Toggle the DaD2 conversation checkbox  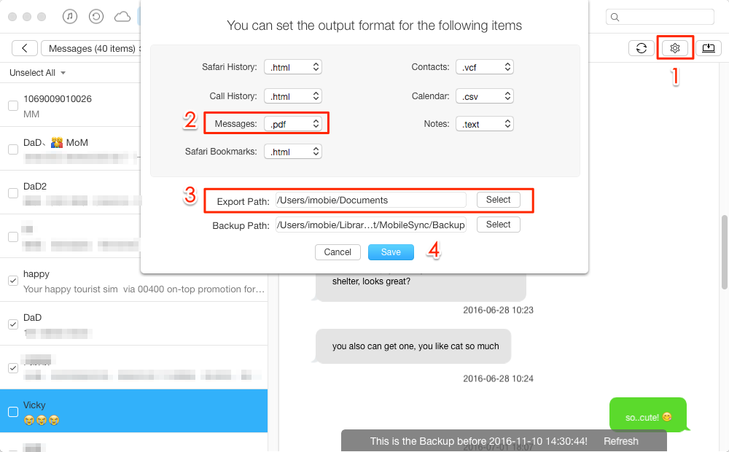coord(13,193)
